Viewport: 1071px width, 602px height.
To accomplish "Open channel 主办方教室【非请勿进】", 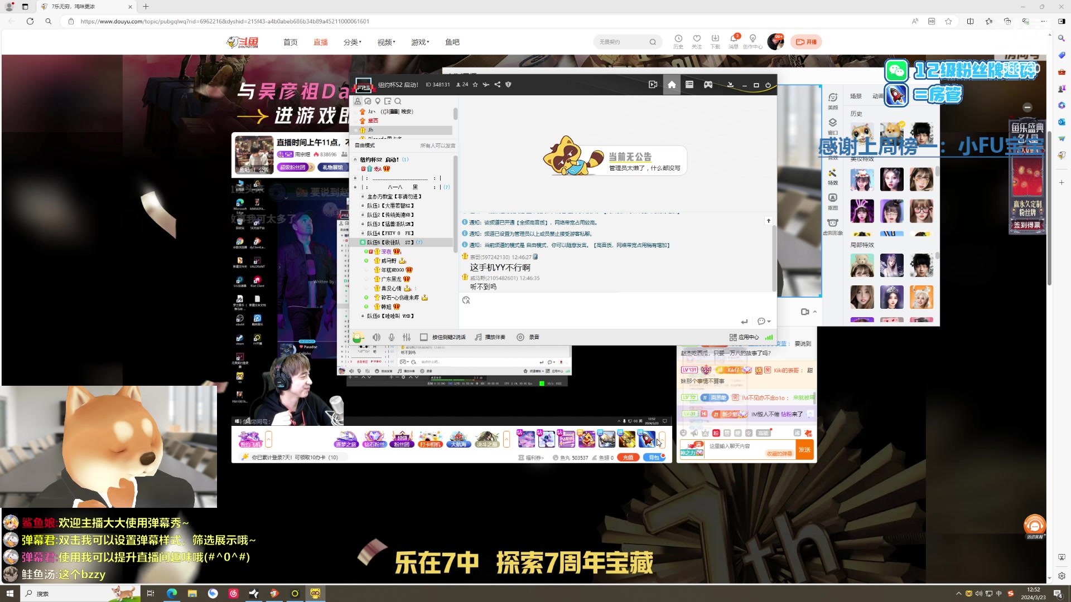I will click(394, 197).
